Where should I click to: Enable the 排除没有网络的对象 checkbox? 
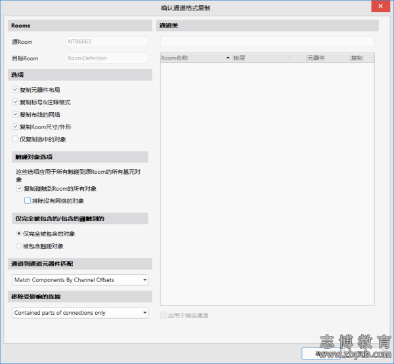click(28, 201)
